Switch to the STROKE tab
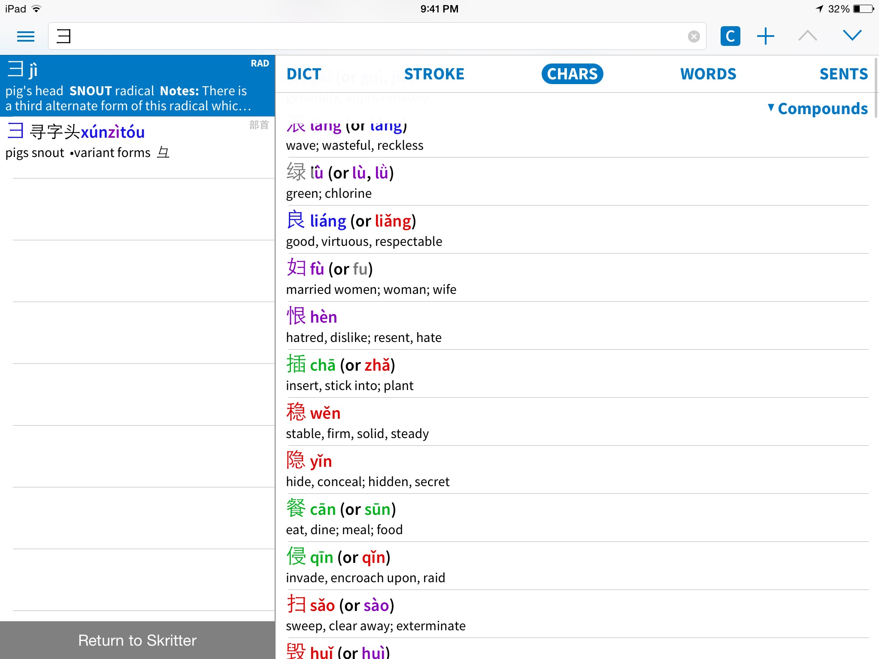Image resolution: width=879 pixels, height=659 pixels. tap(434, 74)
